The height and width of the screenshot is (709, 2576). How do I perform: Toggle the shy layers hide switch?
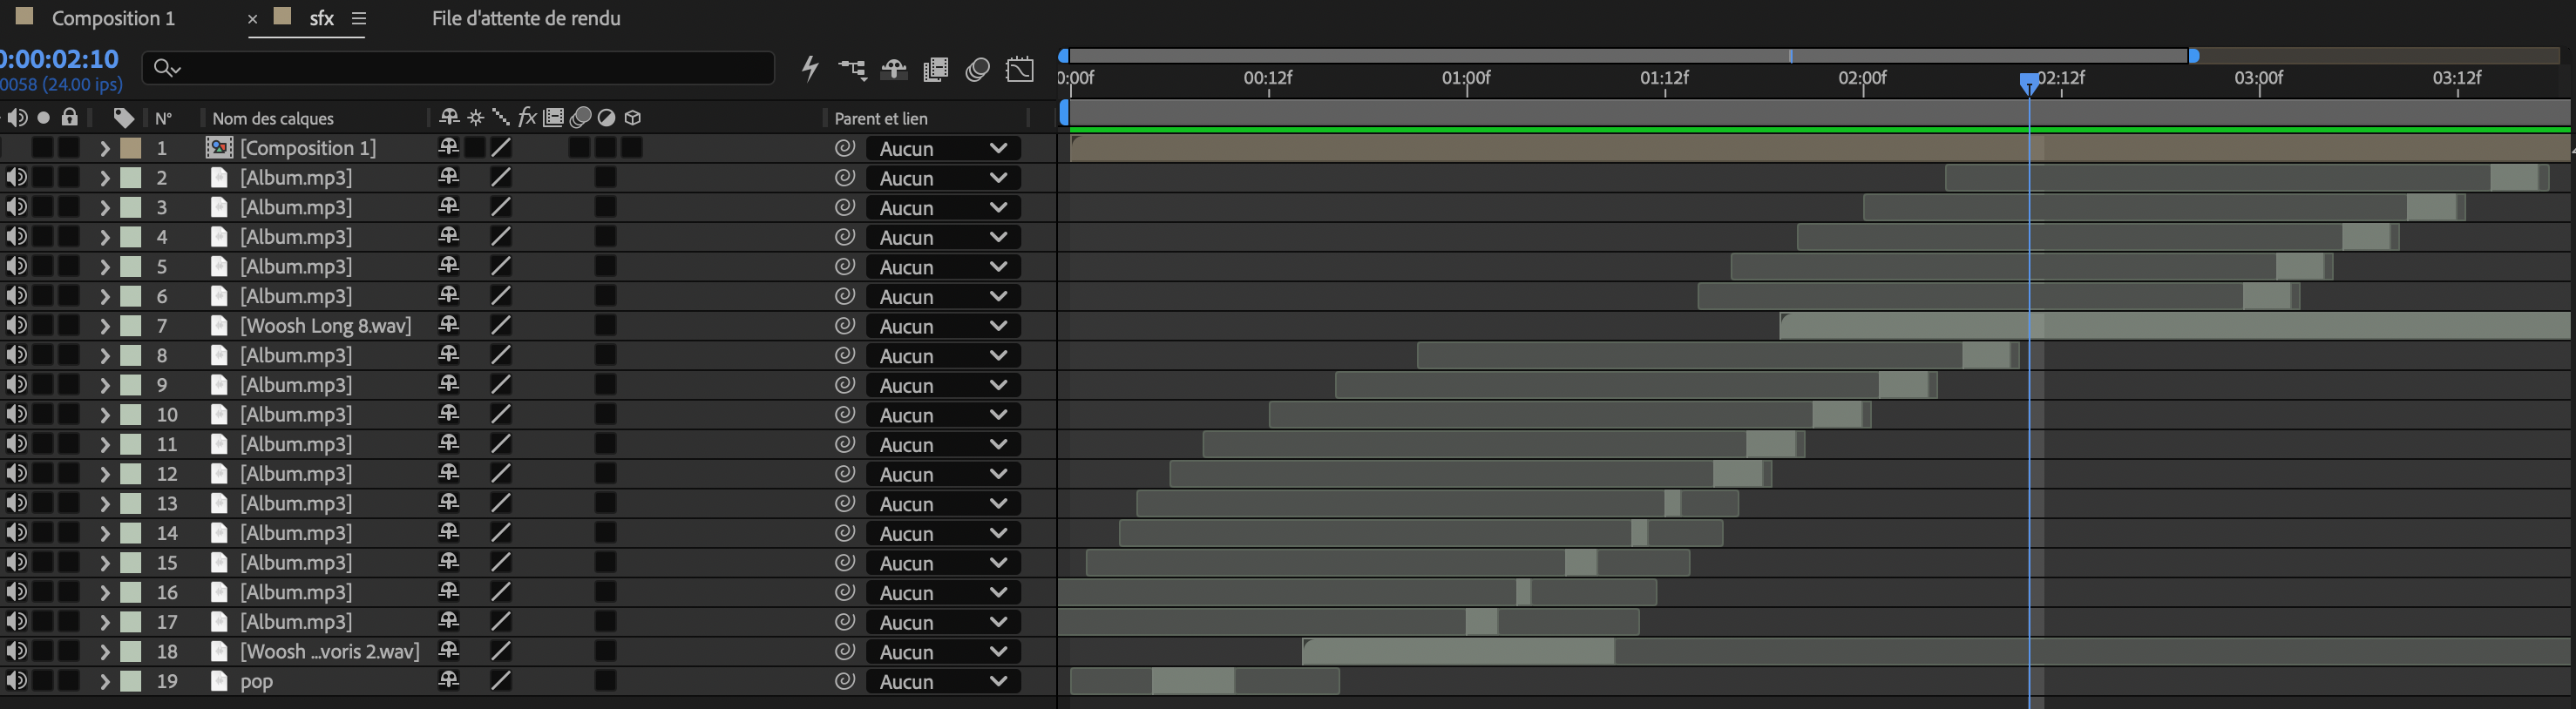(893, 69)
